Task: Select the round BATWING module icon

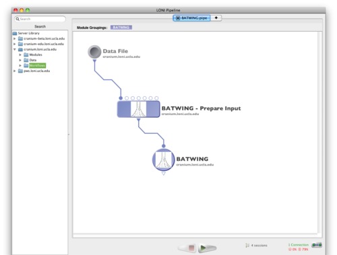Action: click(x=163, y=160)
